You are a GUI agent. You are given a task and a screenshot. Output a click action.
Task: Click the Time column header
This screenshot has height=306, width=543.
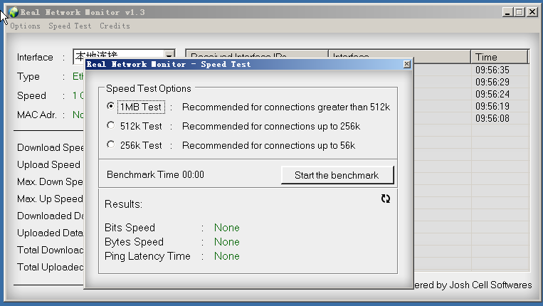click(x=500, y=57)
